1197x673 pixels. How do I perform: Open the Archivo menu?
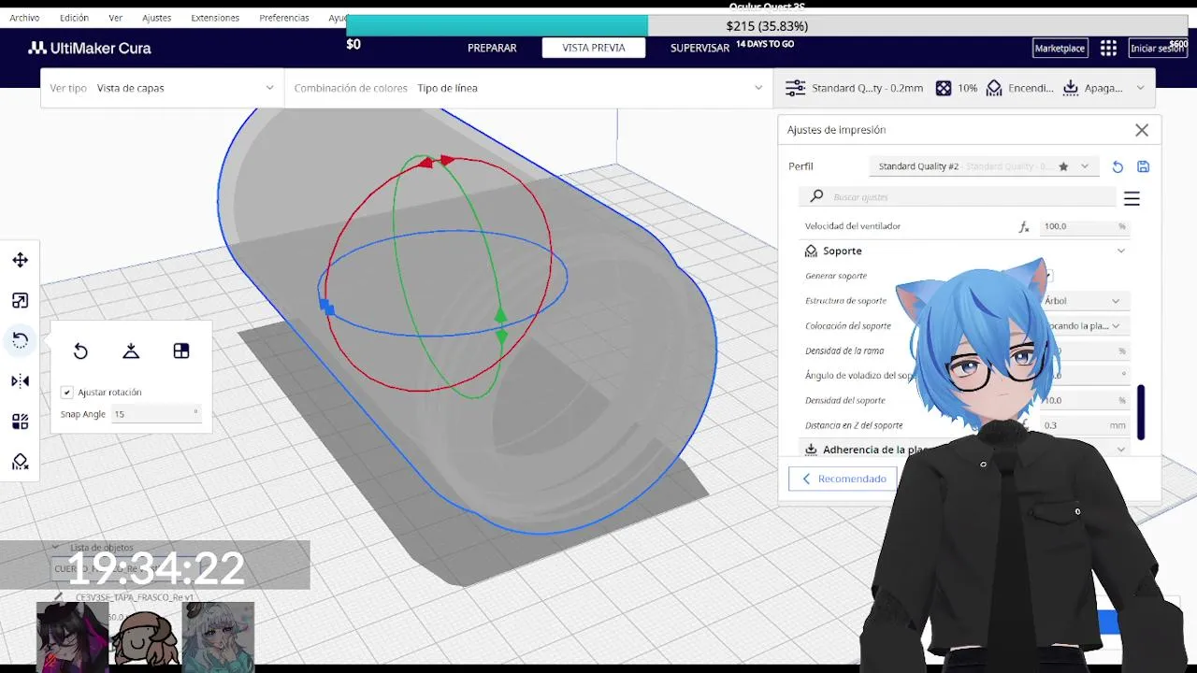click(24, 18)
